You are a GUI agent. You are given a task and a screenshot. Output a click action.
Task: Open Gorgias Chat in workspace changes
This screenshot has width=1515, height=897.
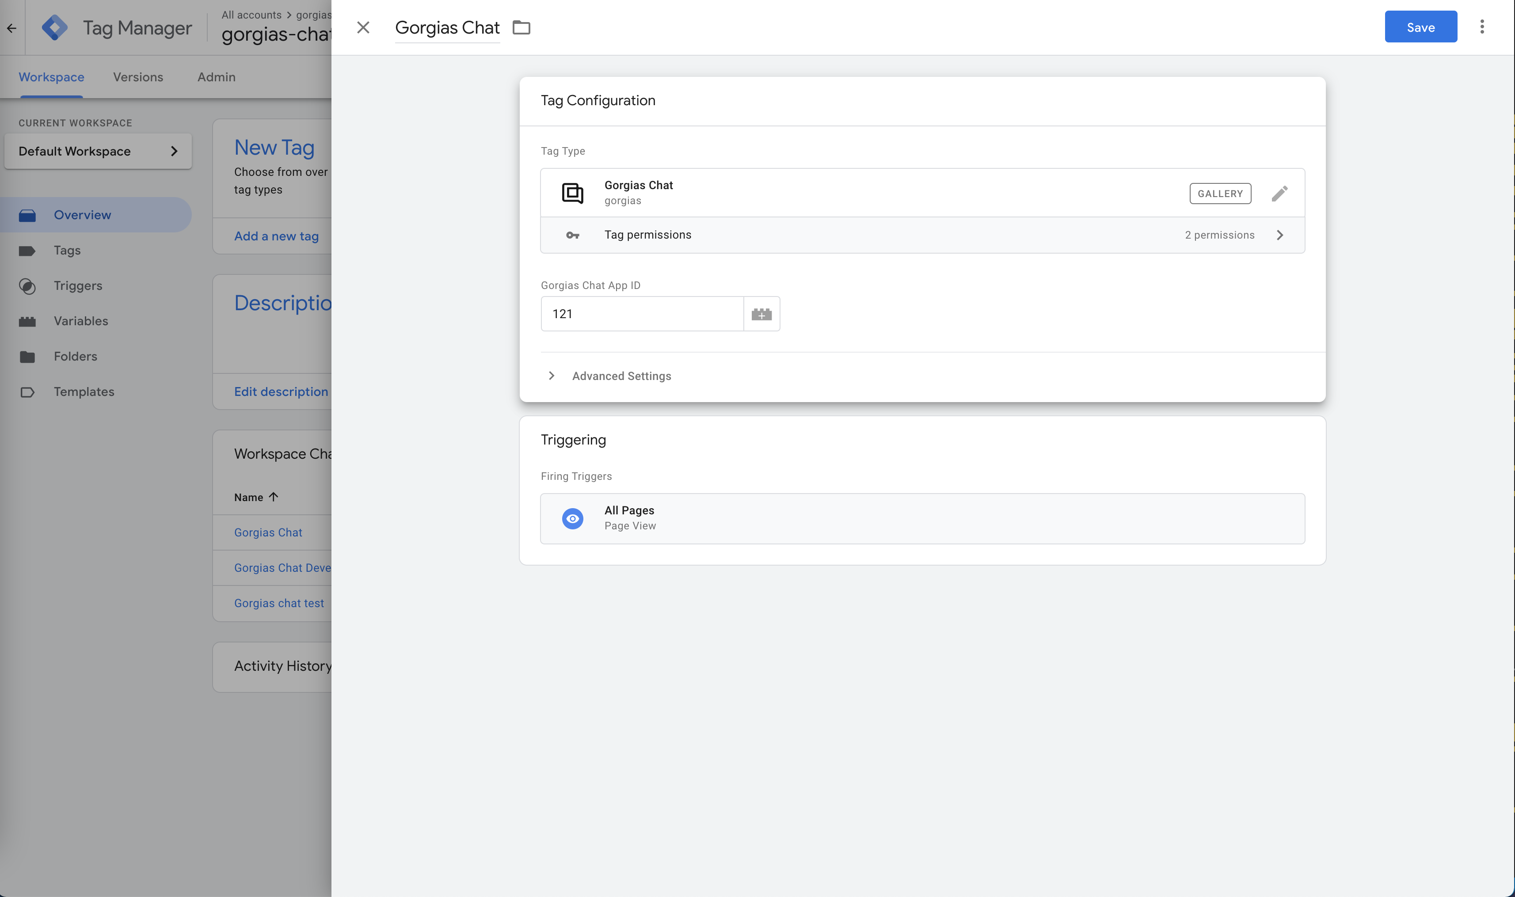(268, 532)
